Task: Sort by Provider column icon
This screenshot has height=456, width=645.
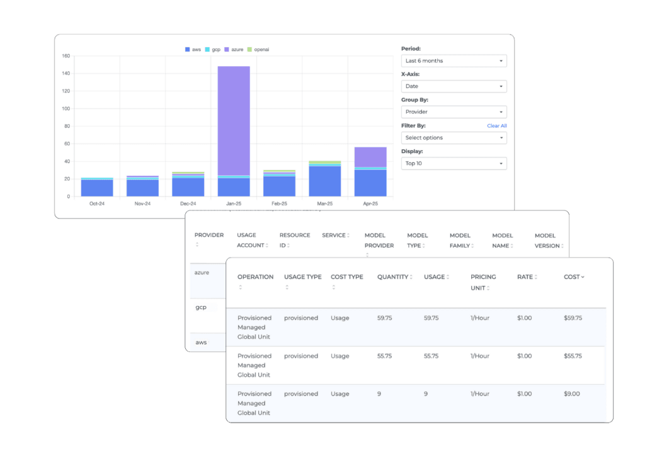Action: click(197, 245)
